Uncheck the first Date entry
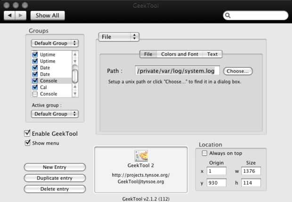 coord(35,68)
